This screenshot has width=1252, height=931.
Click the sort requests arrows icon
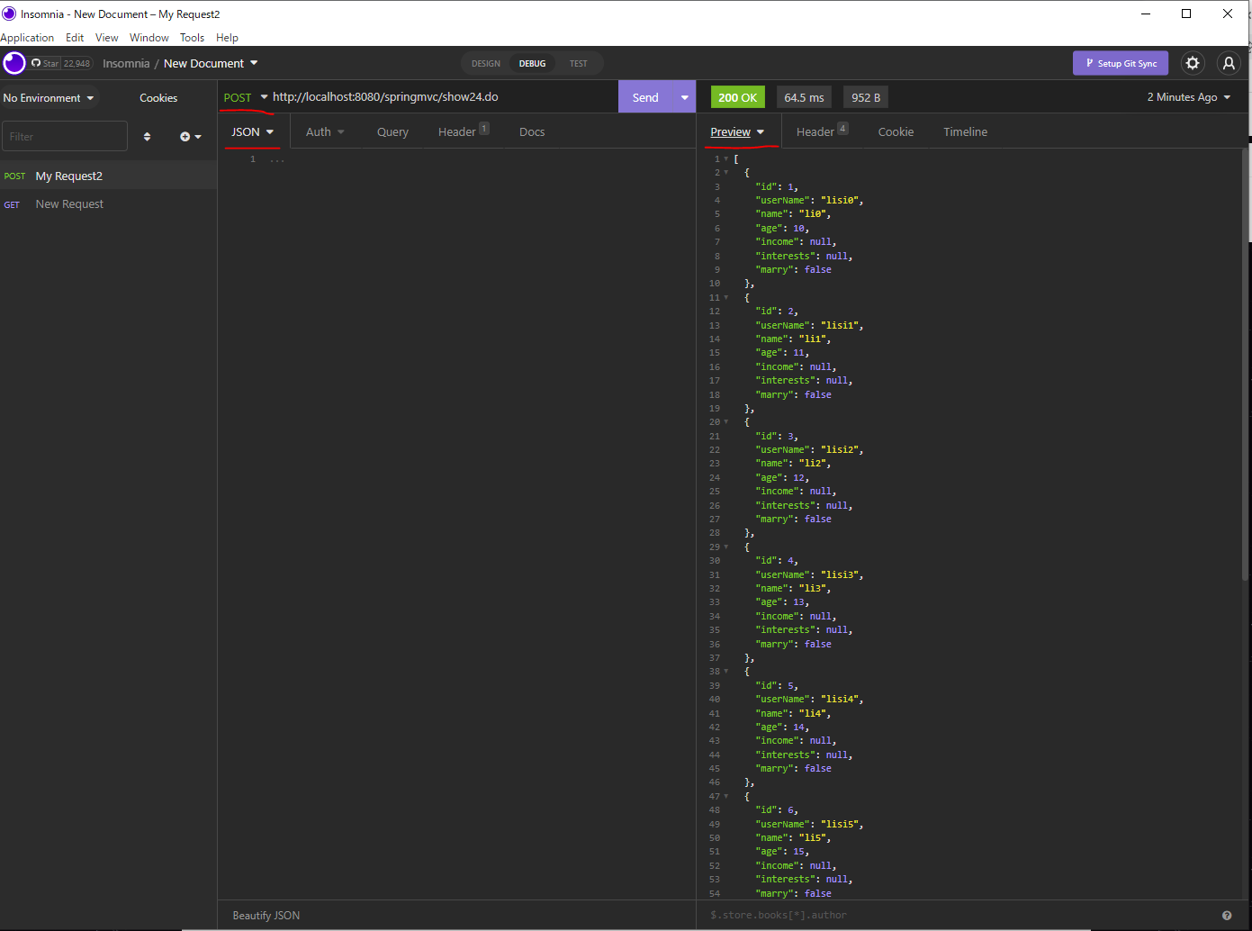pos(147,137)
